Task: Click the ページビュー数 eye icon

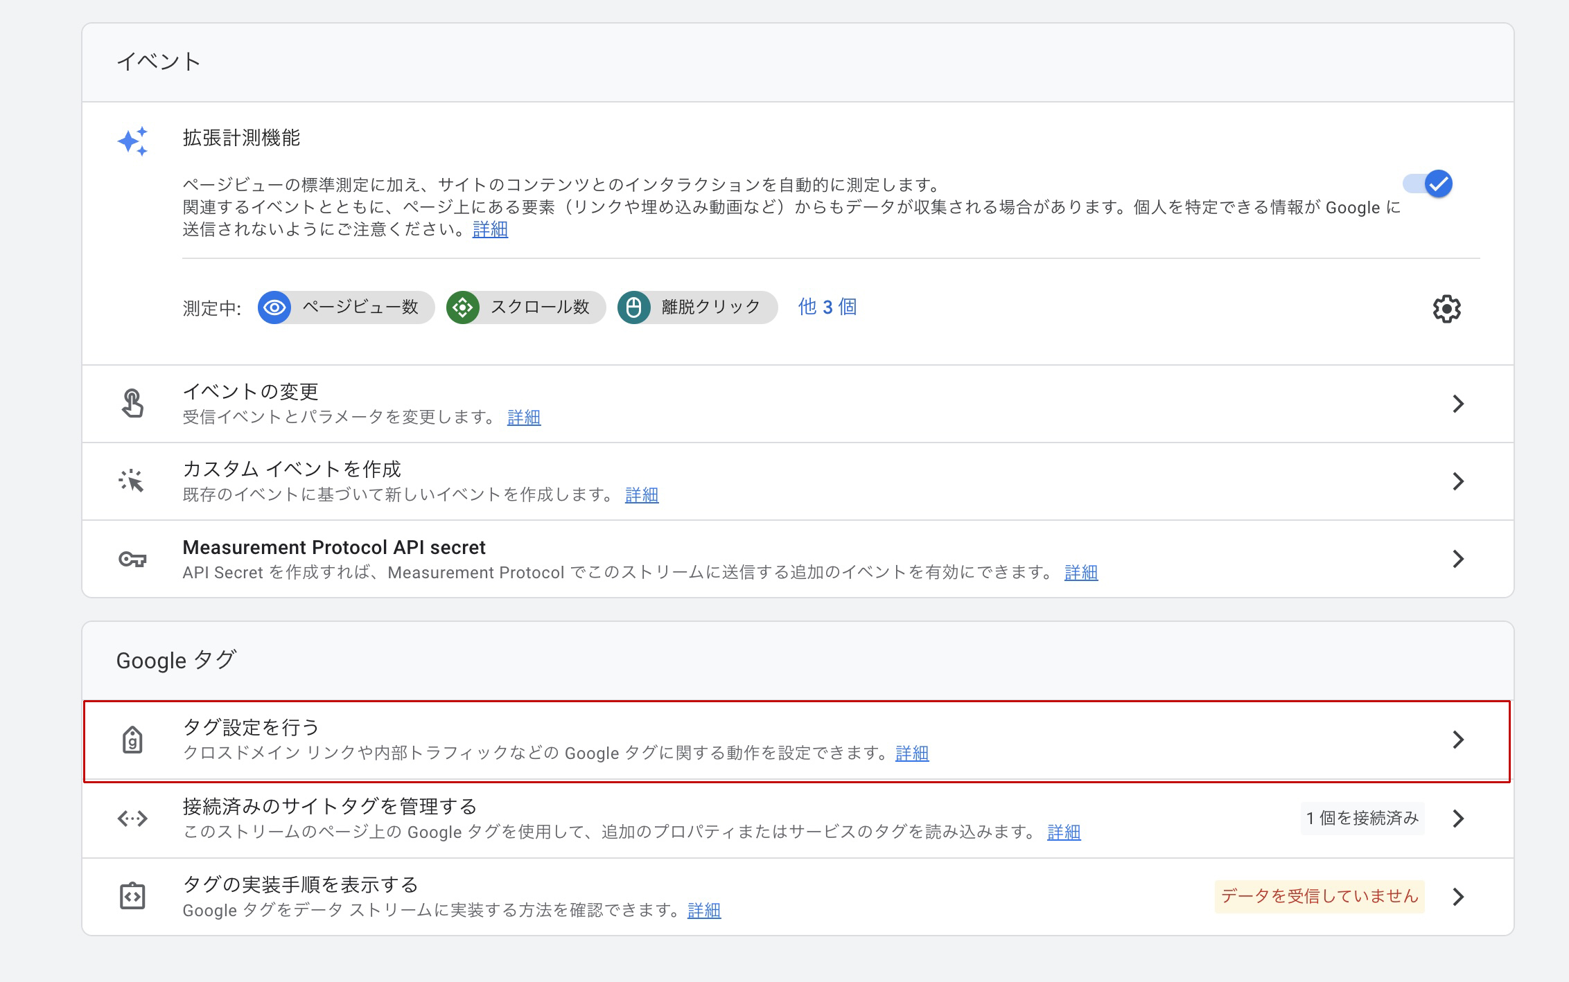Action: tap(274, 307)
